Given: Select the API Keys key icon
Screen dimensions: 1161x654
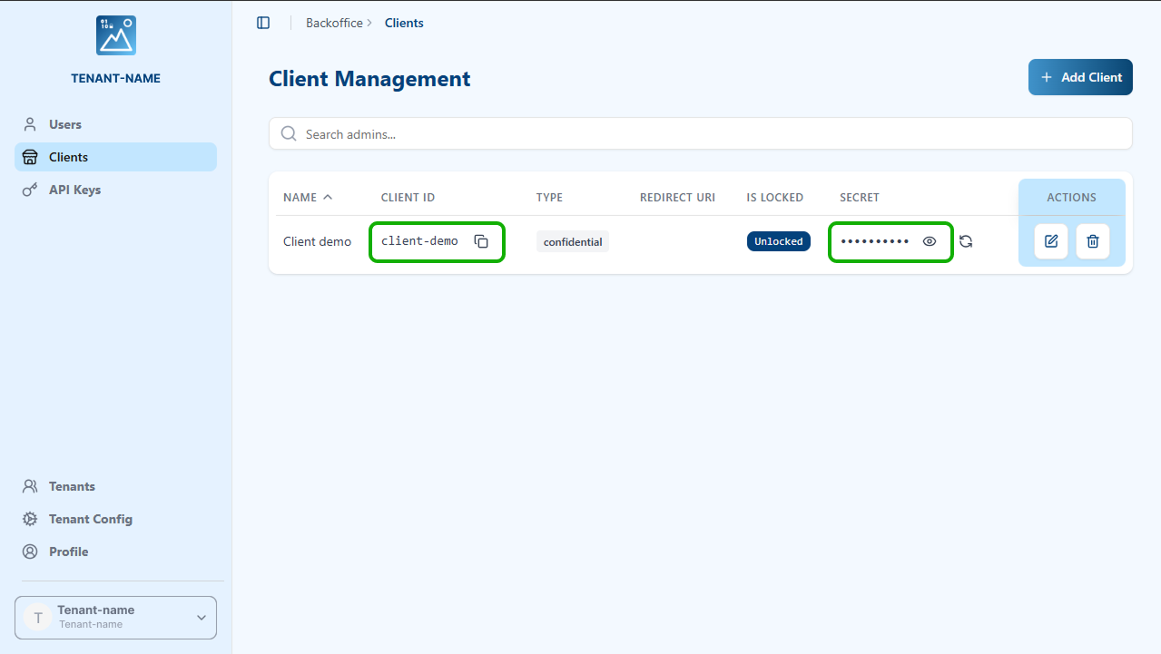Looking at the screenshot, I should 32,190.
